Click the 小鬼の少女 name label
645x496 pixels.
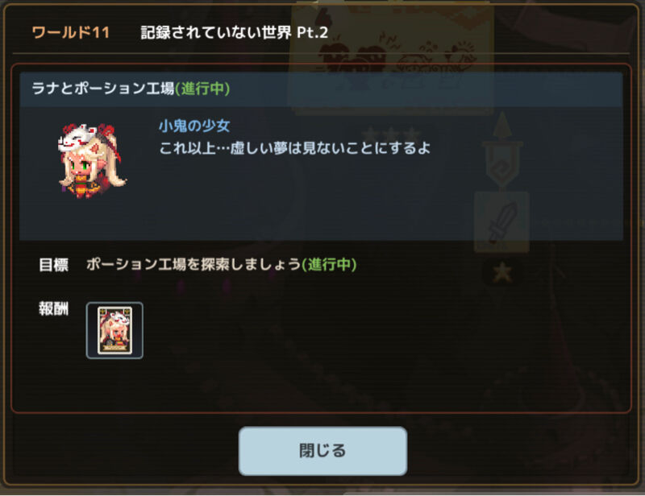[x=194, y=126]
